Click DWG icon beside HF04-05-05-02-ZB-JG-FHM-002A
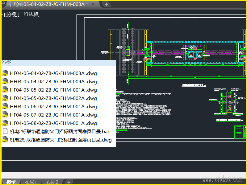This screenshot has height=185, width=247. click(5, 98)
